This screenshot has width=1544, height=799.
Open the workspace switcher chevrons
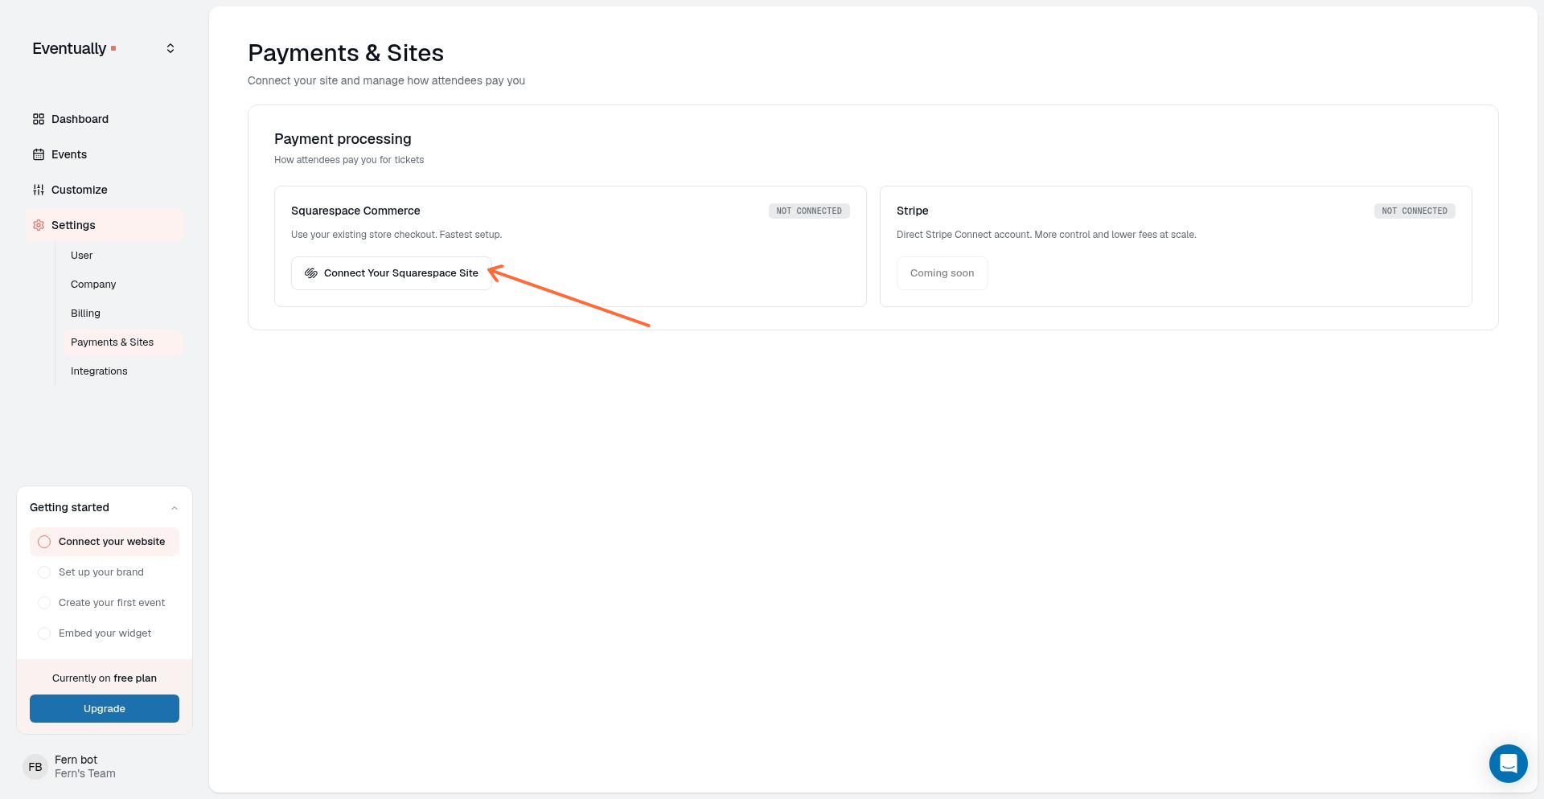pyautogui.click(x=170, y=48)
